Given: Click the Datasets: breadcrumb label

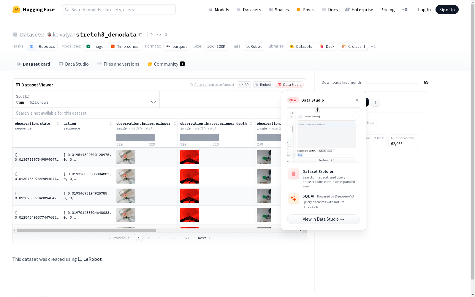Looking at the screenshot, I should pyautogui.click(x=32, y=34).
